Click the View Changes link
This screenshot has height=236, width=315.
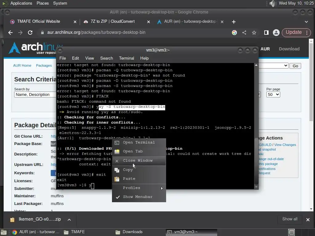(x=285, y=145)
